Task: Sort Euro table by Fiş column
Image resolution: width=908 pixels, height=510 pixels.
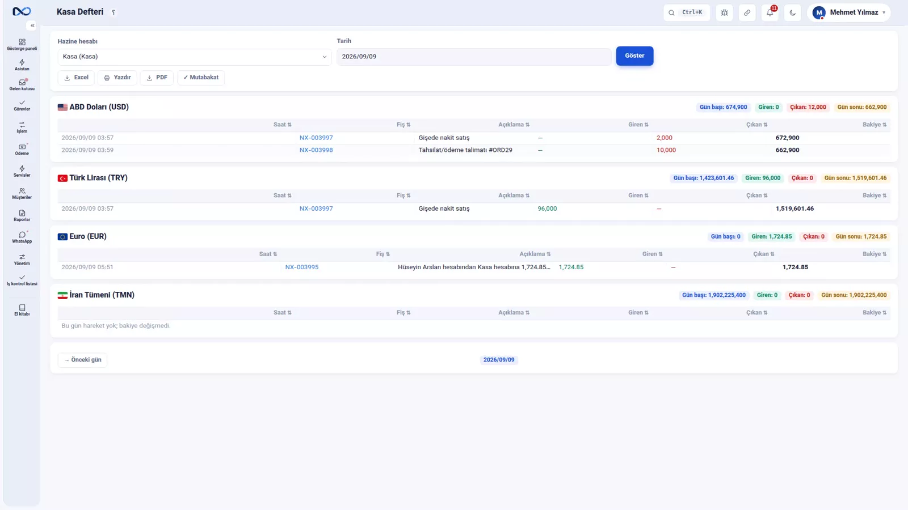Action: [382, 254]
